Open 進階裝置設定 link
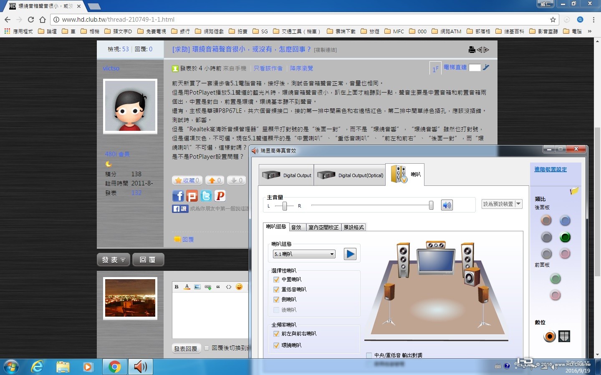601x375 pixels. point(550,170)
